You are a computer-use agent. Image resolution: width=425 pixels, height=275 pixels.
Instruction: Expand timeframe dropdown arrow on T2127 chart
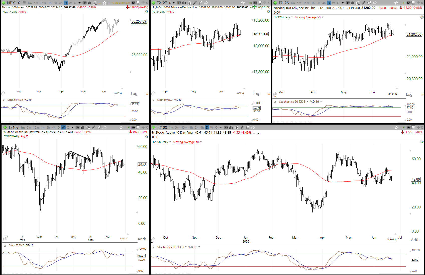(174, 3)
